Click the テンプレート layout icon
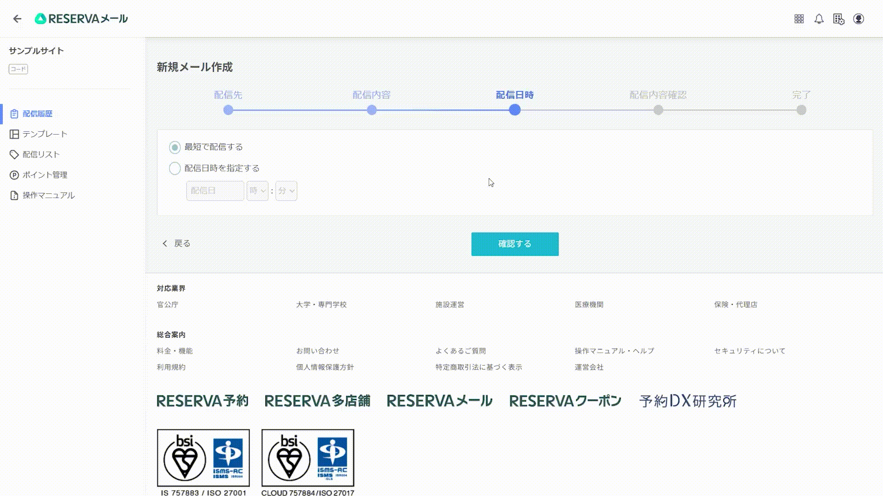Viewport: 883px width, 496px height. [14, 134]
